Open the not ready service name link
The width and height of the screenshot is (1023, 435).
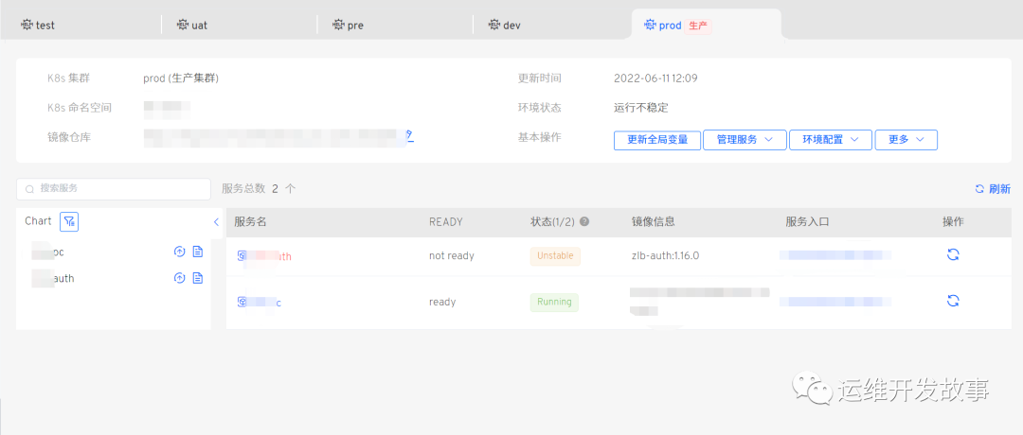(x=264, y=256)
